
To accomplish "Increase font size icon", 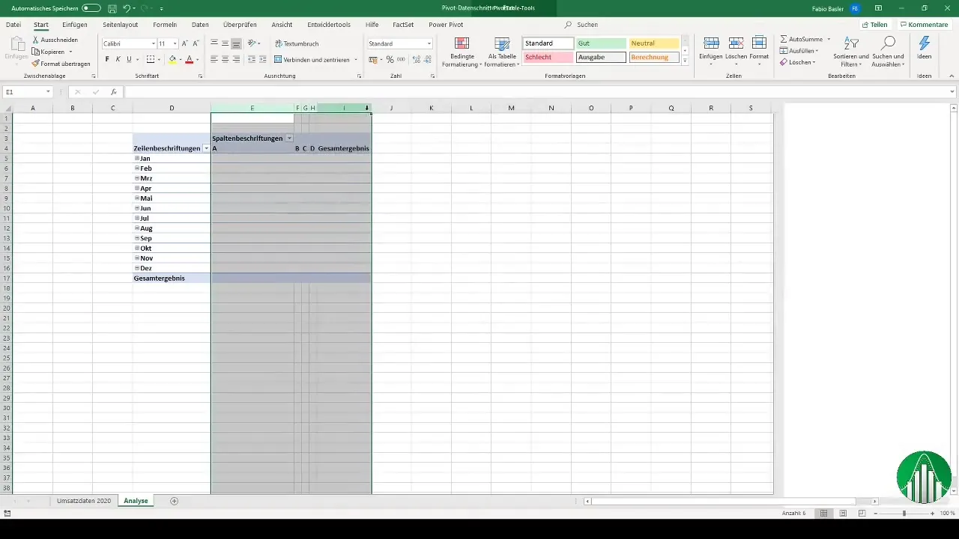I will [x=185, y=43].
